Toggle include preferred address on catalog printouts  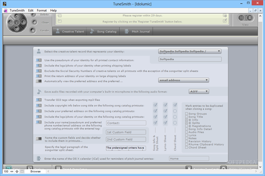click(39, 111)
